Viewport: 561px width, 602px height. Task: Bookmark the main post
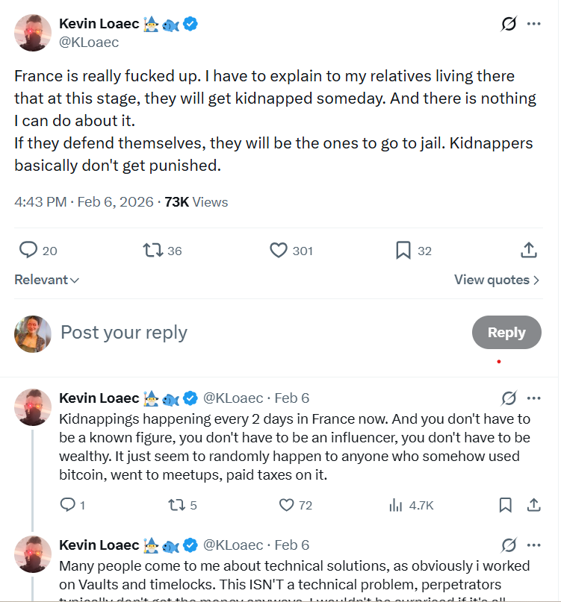pyautogui.click(x=403, y=250)
